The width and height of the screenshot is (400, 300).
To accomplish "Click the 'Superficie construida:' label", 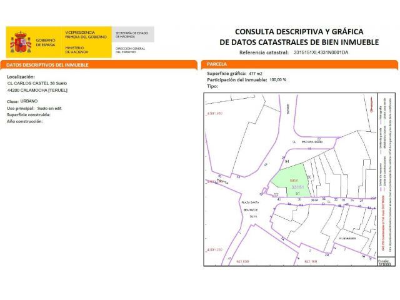I will point(29,115).
